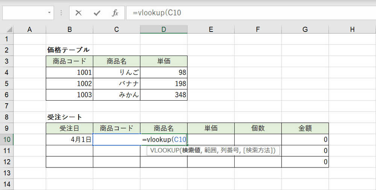The height and width of the screenshot is (190, 376).
Task: Select the price cell 348
Action: 164,95
